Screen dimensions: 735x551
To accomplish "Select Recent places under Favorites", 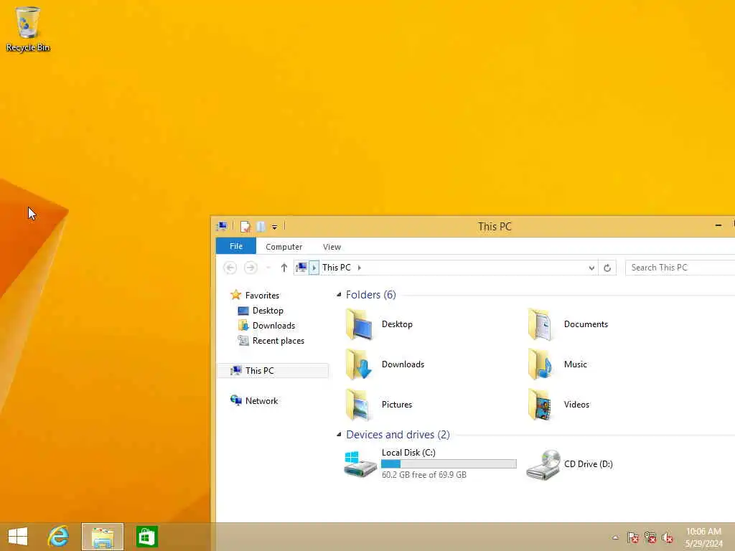I will 278,341.
